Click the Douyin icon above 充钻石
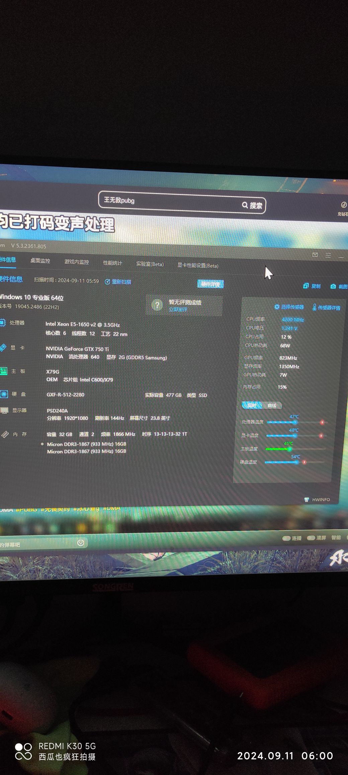The height and width of the screenshot is (775, 348). [x=344, y=205]
